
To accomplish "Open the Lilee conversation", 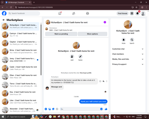I will click(x=20, y=101).
